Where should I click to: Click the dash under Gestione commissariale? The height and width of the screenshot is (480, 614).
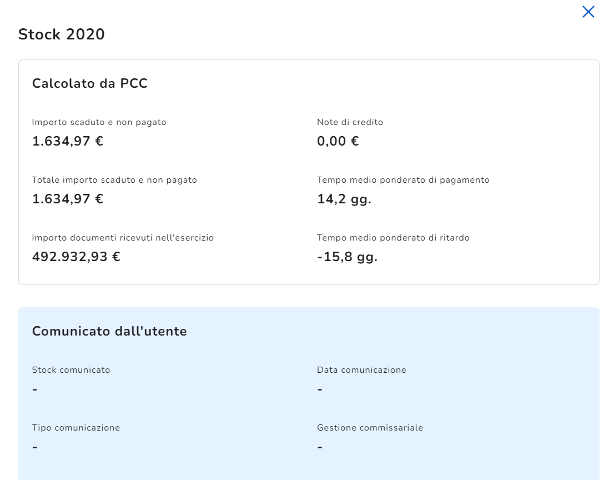coord(320,447)
